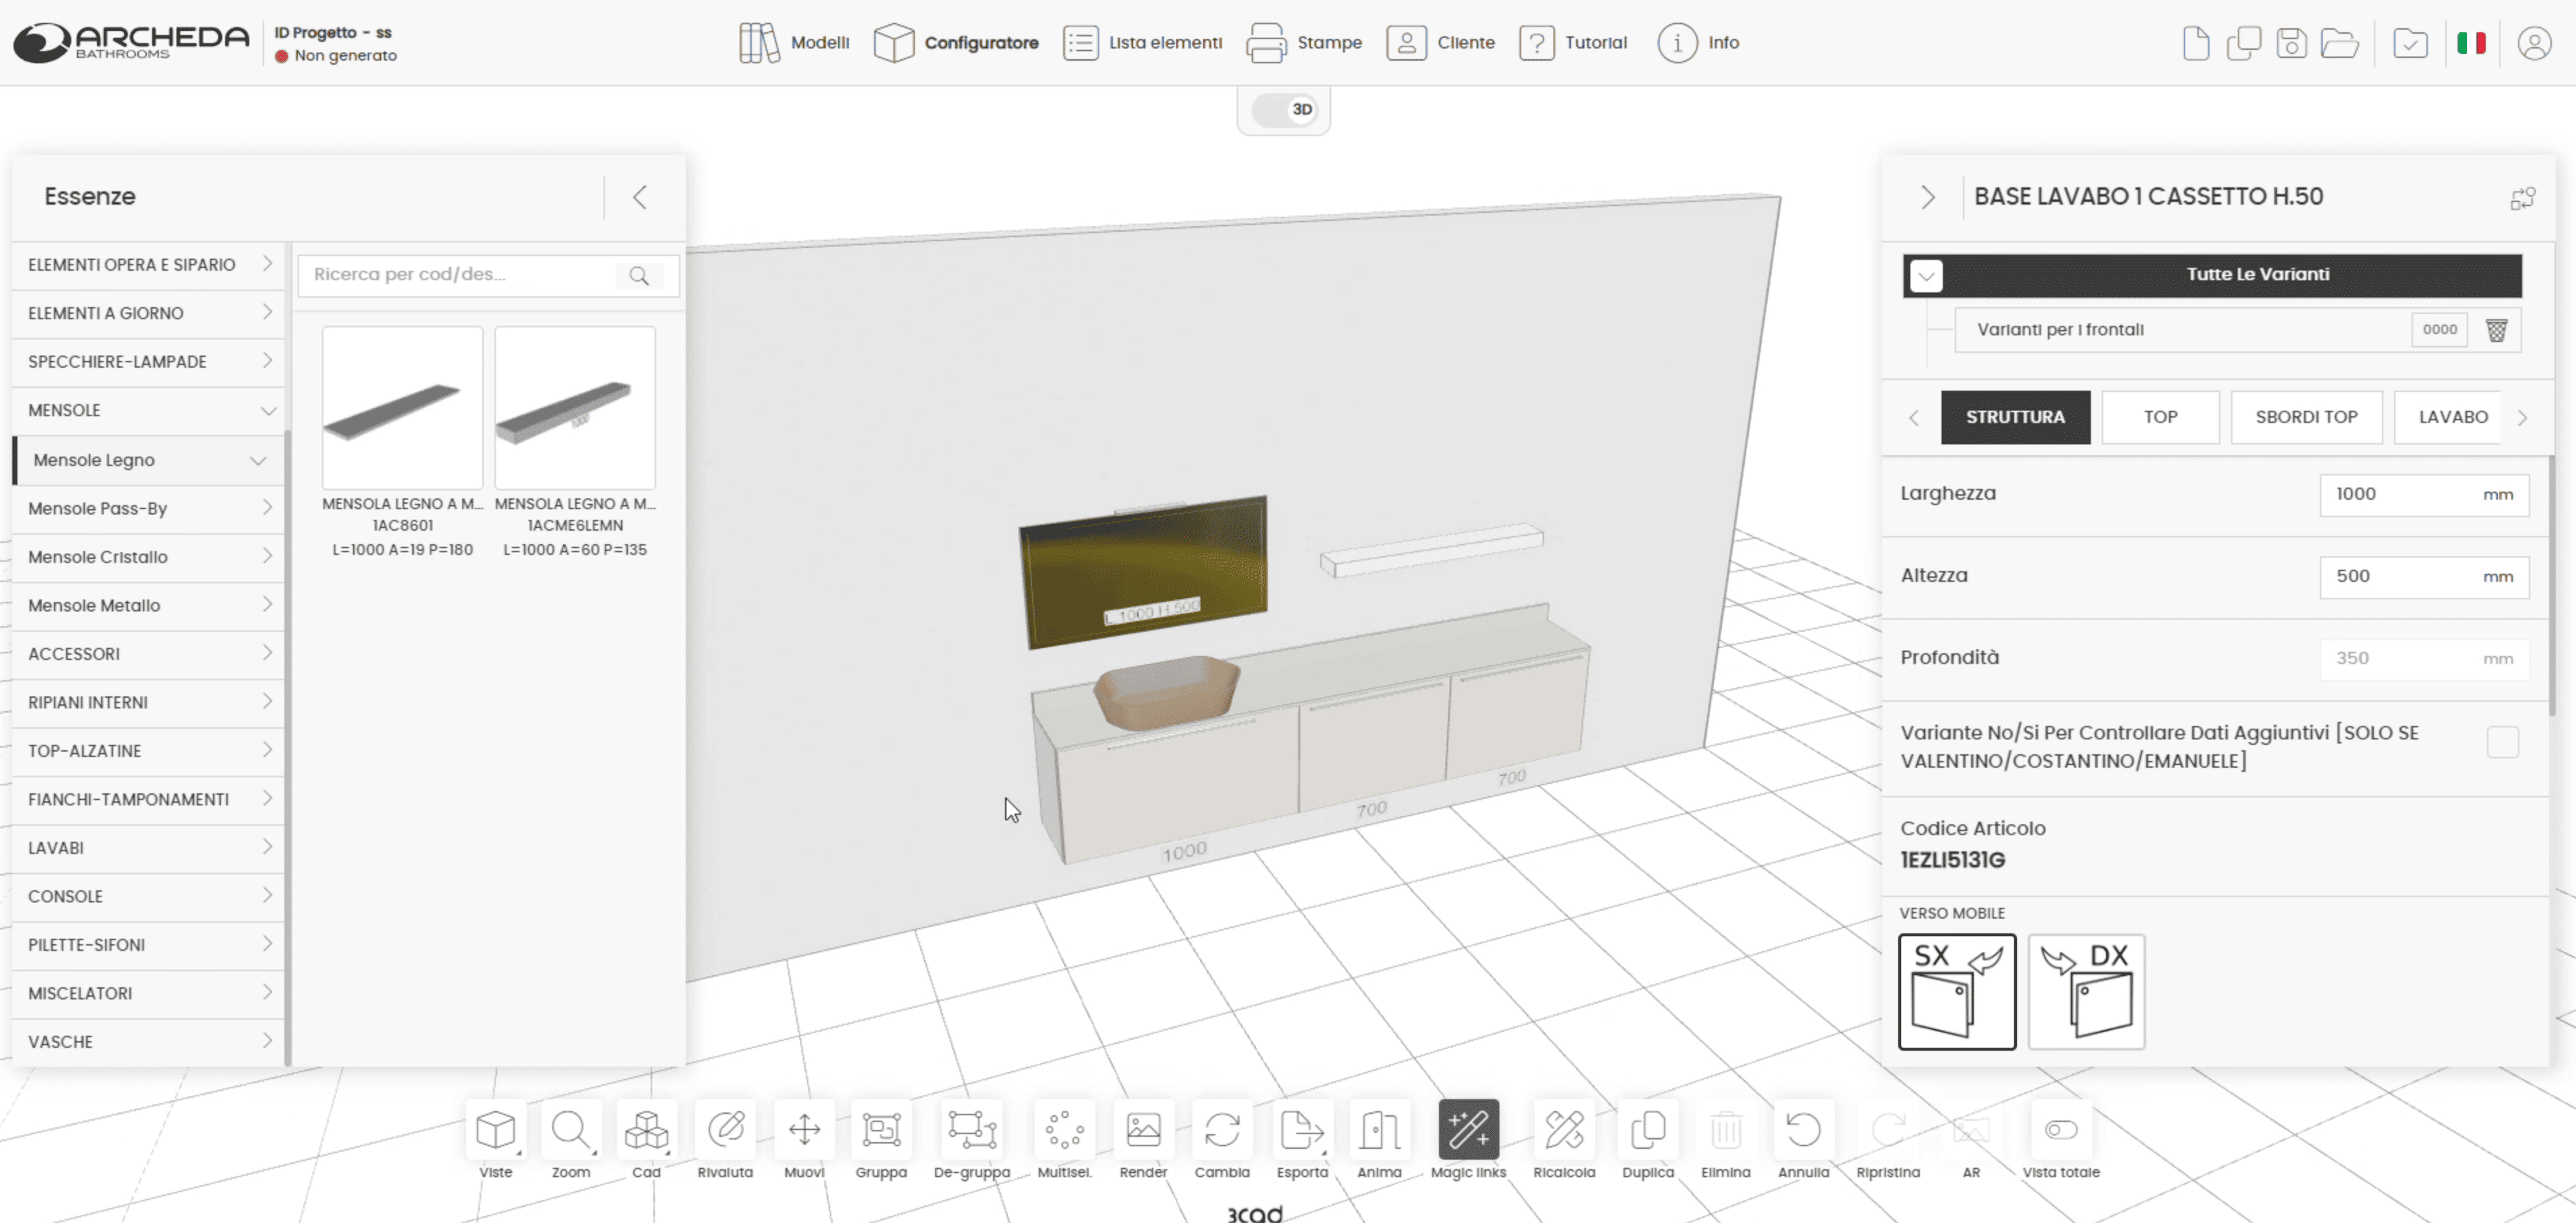
Task: Check the Variante No/Si dati aggiuntivi checkbox
Action: coord(2502,743)
